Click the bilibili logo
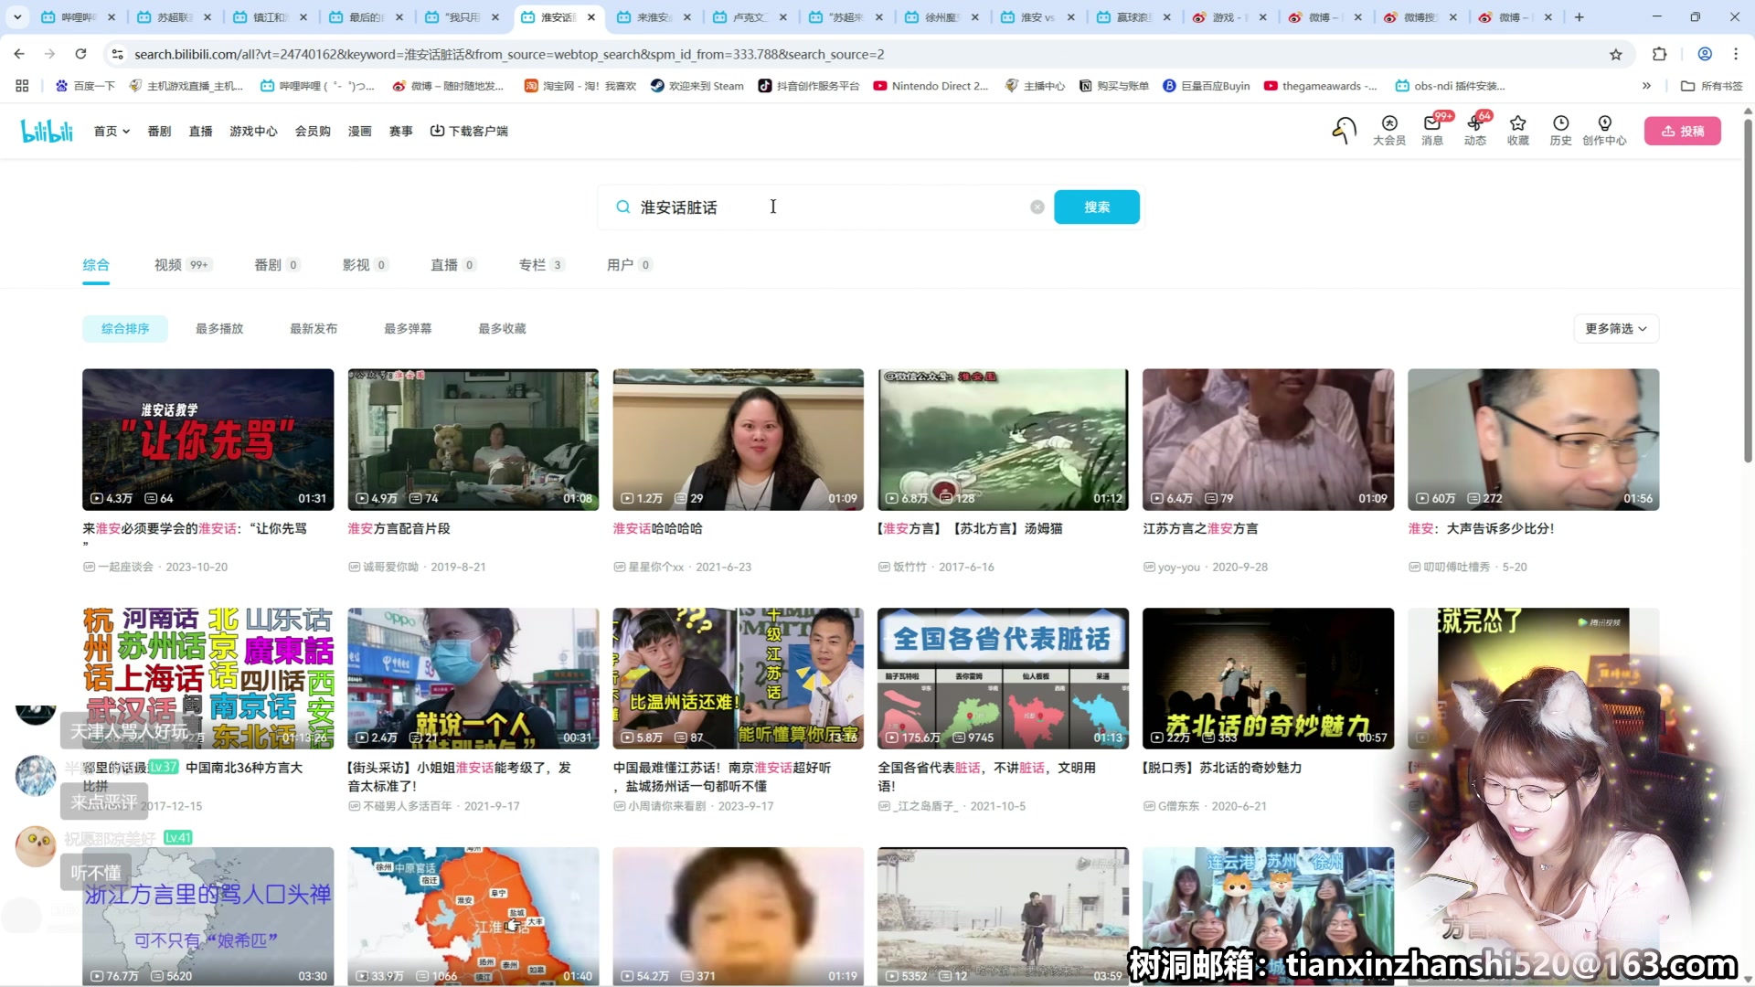Viewport: 1755px width, 987px height. coord(47,132)
